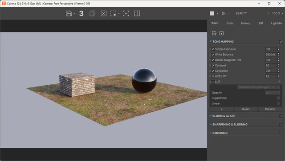The width and height of the screenshot is (285, 161).
Task: Toggle the Linear checkbox
Action: pos(278,103)
